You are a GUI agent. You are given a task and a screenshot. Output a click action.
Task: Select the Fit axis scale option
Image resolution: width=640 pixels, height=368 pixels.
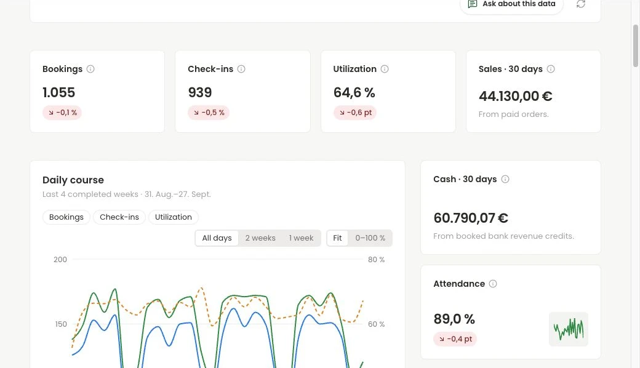[337, 238]
